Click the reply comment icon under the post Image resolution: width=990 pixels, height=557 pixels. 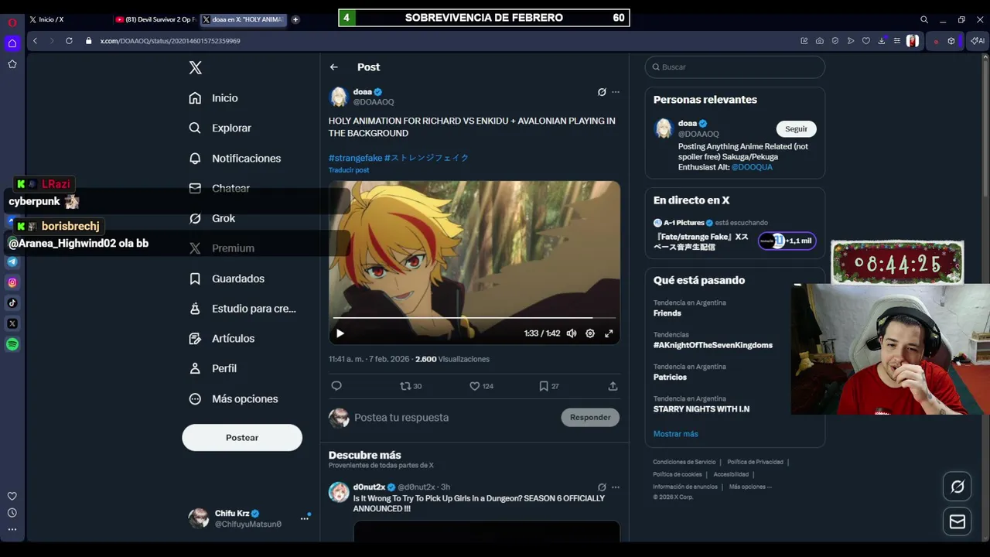click(336, 386)
